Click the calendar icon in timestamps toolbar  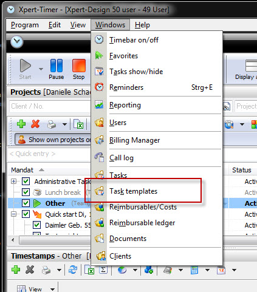pyautogui.click(x=221, y=270)
